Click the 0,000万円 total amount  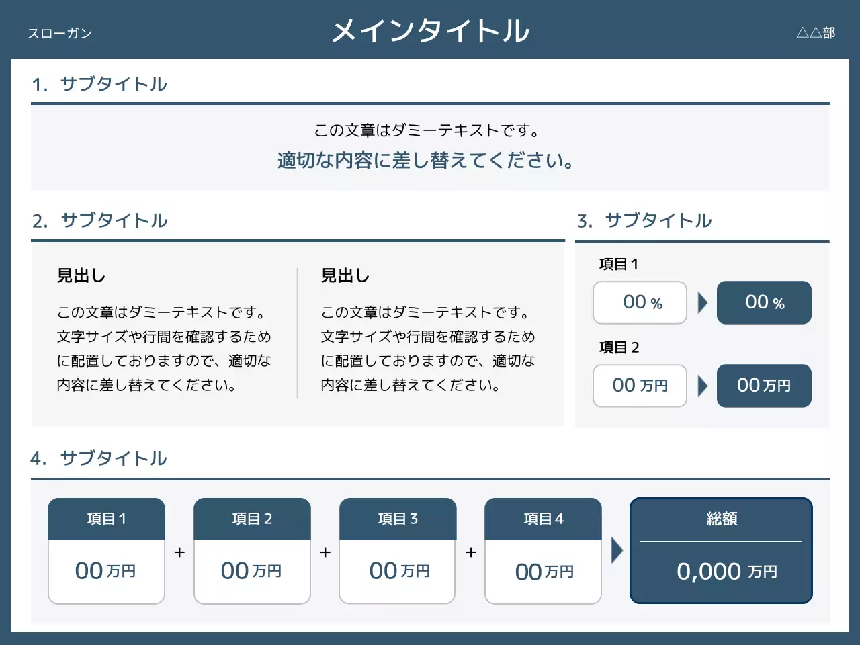[x=726, y=572]
